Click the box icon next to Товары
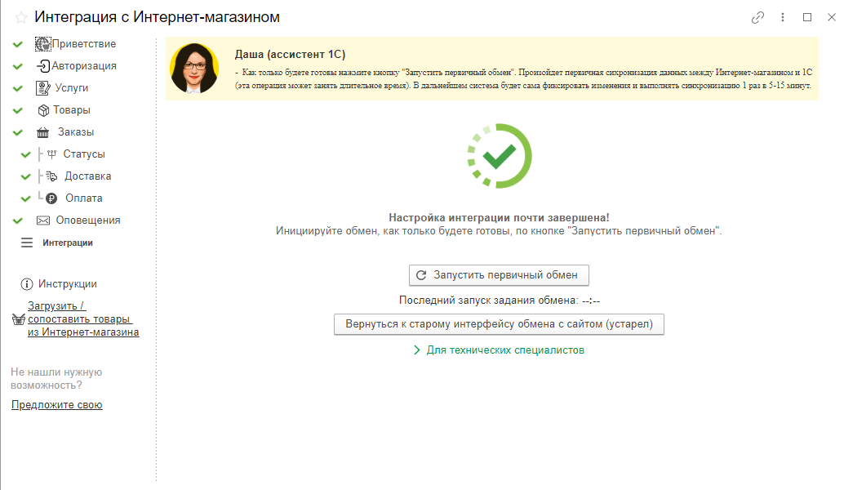The width and height of the screenshot is (844, 490). click(x=43, y=110)
